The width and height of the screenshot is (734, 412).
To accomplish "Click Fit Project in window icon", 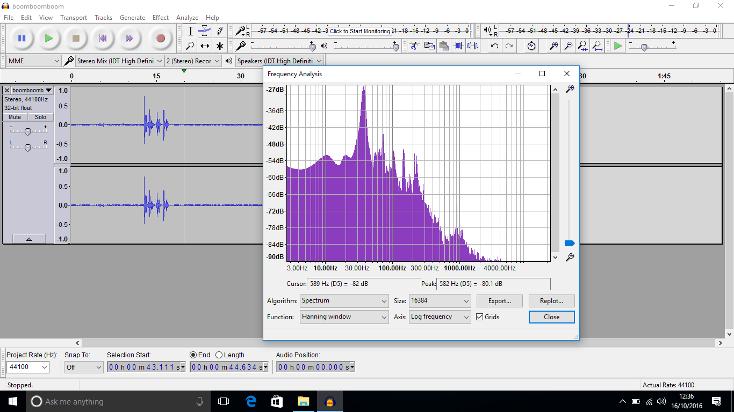I will pos(597,46).
